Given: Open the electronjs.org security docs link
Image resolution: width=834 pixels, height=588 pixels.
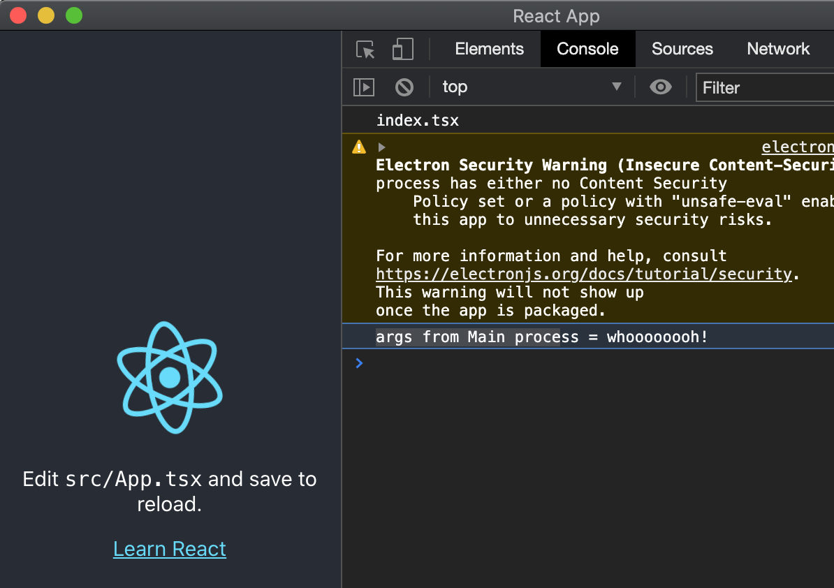Looking at the screenshot, I should 584,274.
